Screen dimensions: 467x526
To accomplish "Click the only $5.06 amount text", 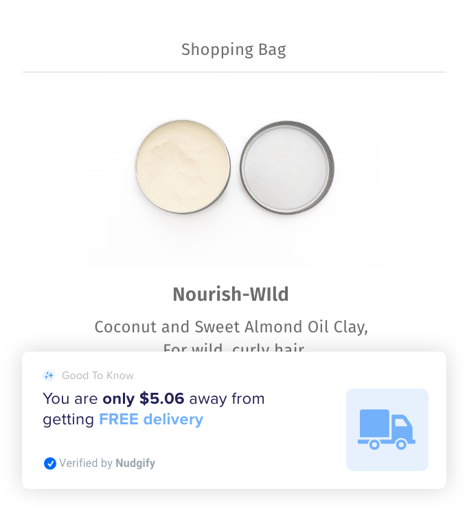I will pyautogui.click(x=144, y=398).
